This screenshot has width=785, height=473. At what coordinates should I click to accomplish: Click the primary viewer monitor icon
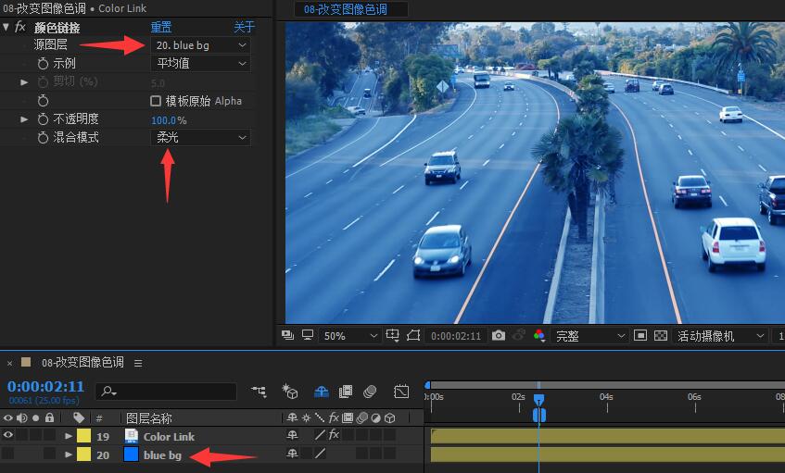click(x=308, y=335)
